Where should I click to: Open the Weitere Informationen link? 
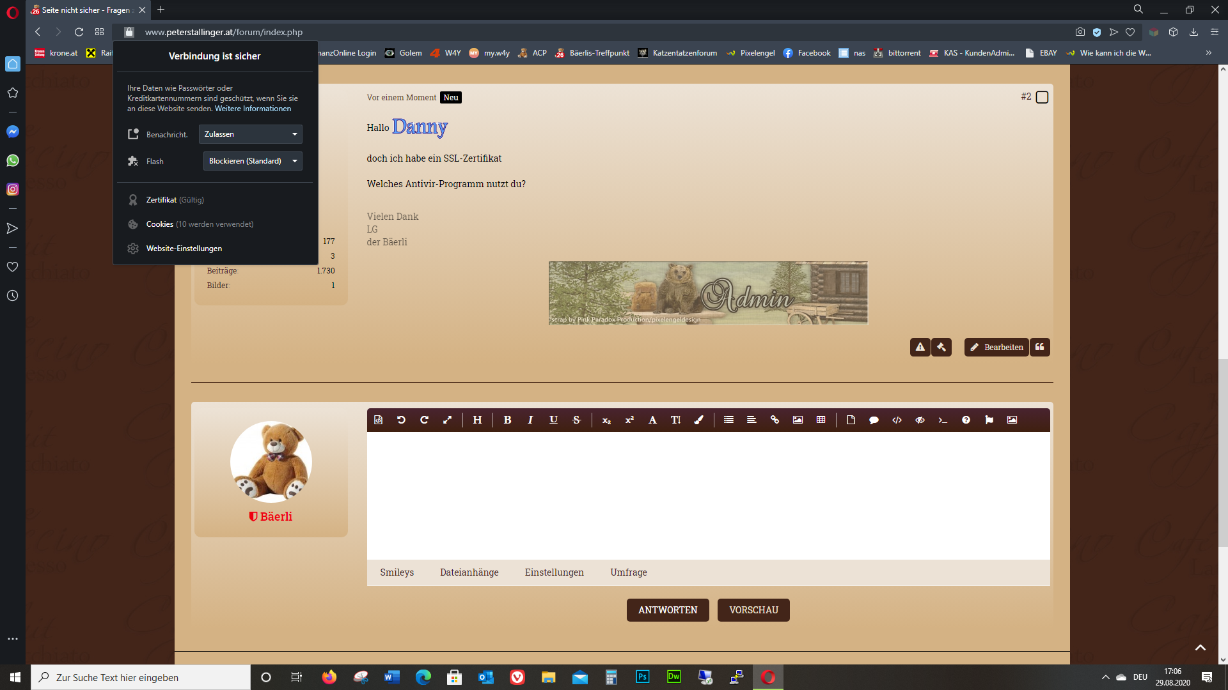pos(253,109)
